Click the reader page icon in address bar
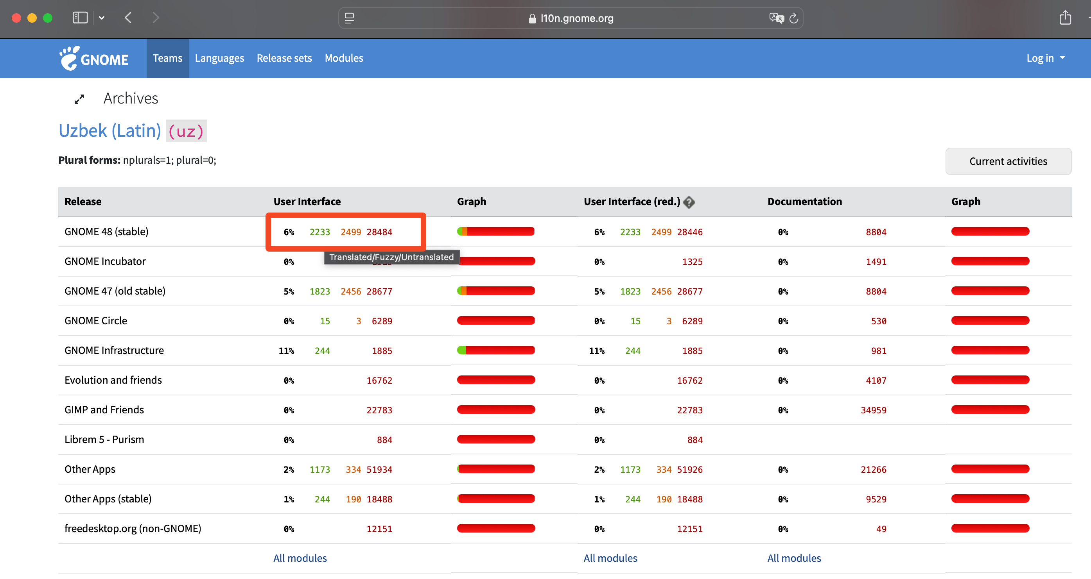1091x579 pixels. [350, 18]
